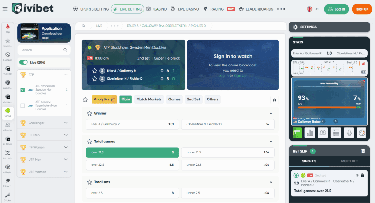
Task: Show the head-to-head players icon
Action: pos(323,133)
